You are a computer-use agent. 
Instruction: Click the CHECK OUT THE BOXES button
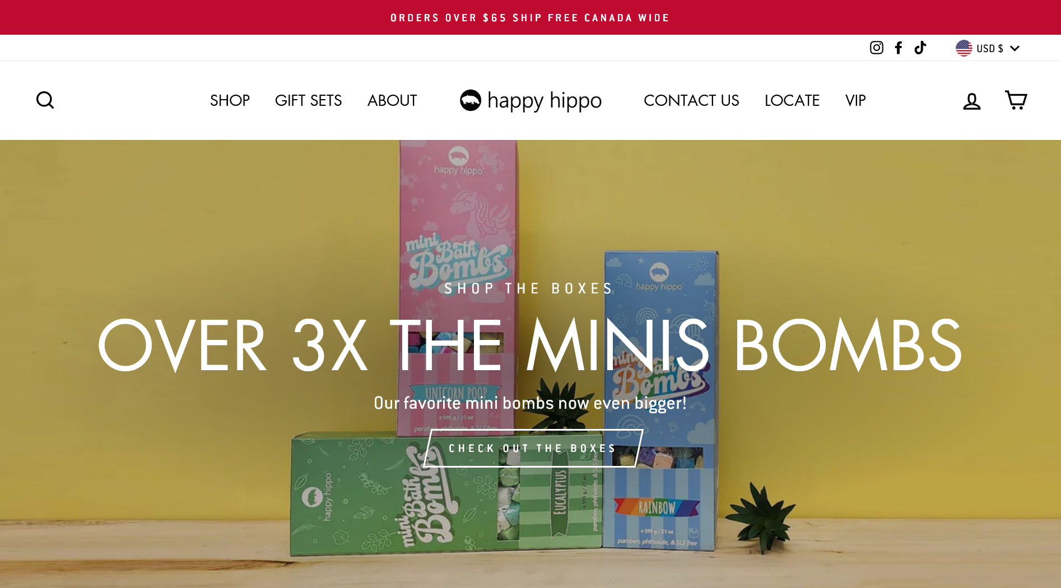[x=533, y=448]
